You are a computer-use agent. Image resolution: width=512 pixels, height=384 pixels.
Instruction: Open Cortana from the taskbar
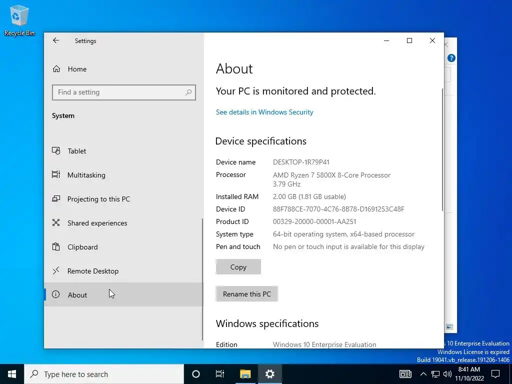tap(195, 374)
